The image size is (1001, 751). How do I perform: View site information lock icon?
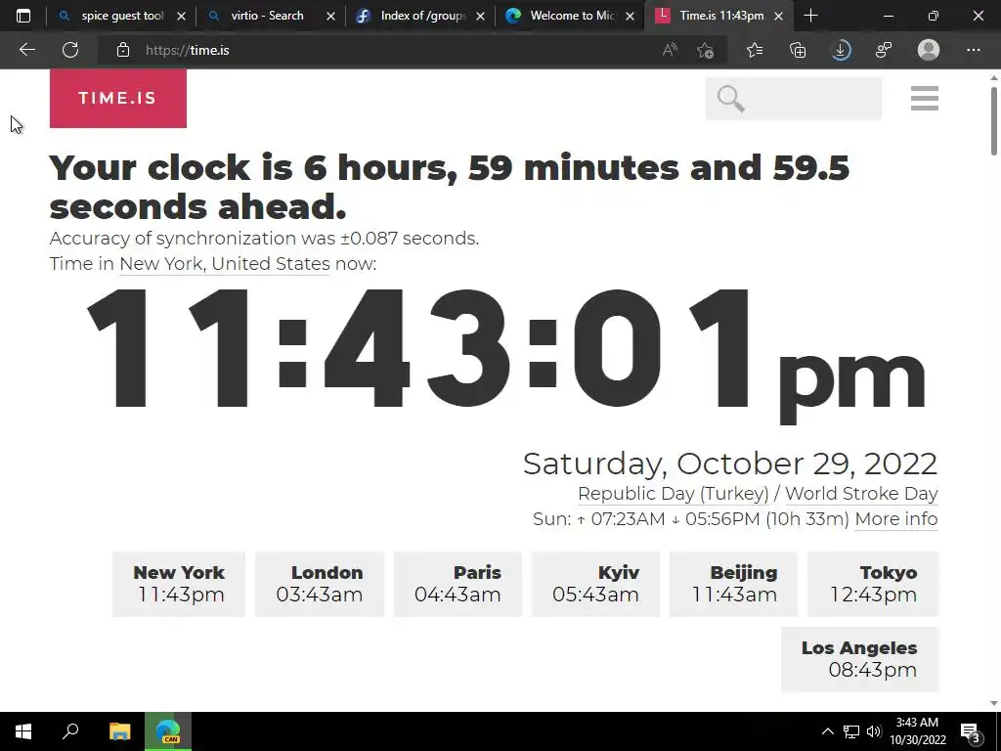point(123,50)
